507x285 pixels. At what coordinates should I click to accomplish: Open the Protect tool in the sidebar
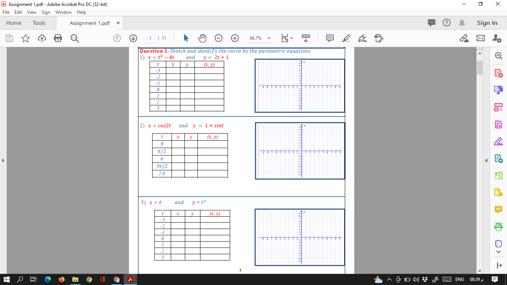point(498,243)
